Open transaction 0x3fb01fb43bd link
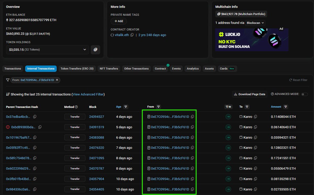The width and height of the screenshot is (314, 195). 19,179
